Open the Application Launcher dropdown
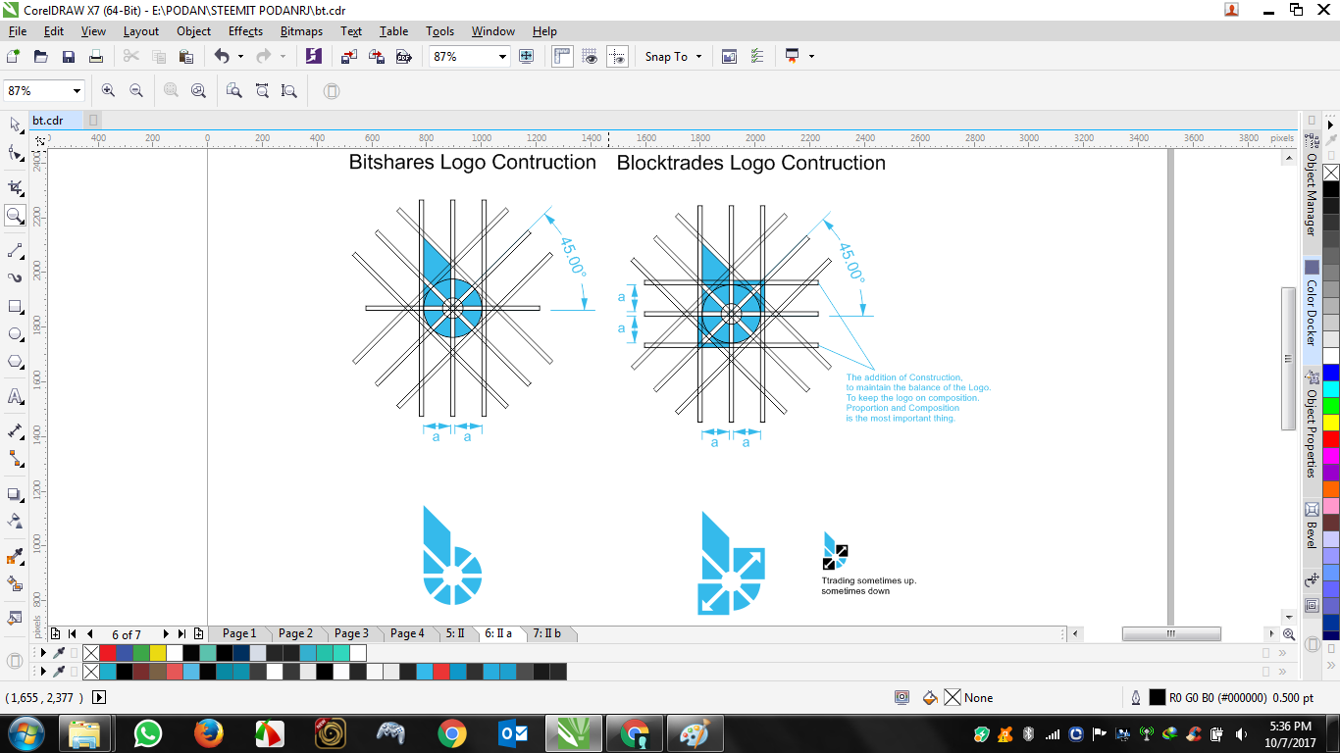Image resolution: width=1340 pixels, height=753 pixels. [811, 57]
